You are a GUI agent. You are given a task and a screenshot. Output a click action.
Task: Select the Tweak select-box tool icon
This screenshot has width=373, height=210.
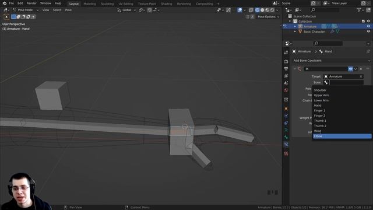pos(6,17)
